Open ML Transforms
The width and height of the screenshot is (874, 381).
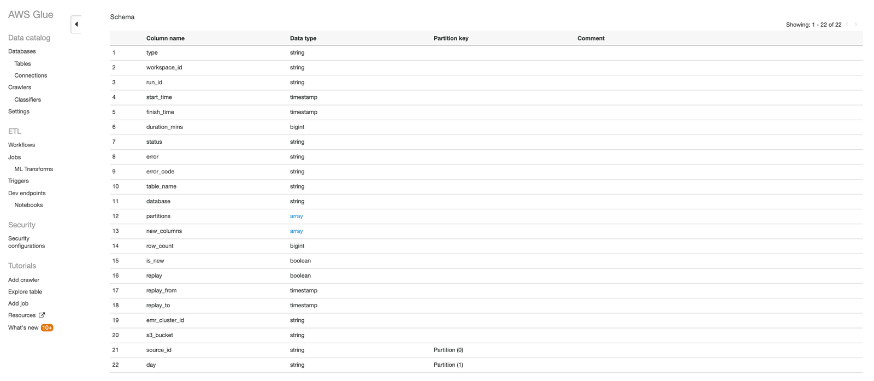pyautogui.click(x=33, y=169)
